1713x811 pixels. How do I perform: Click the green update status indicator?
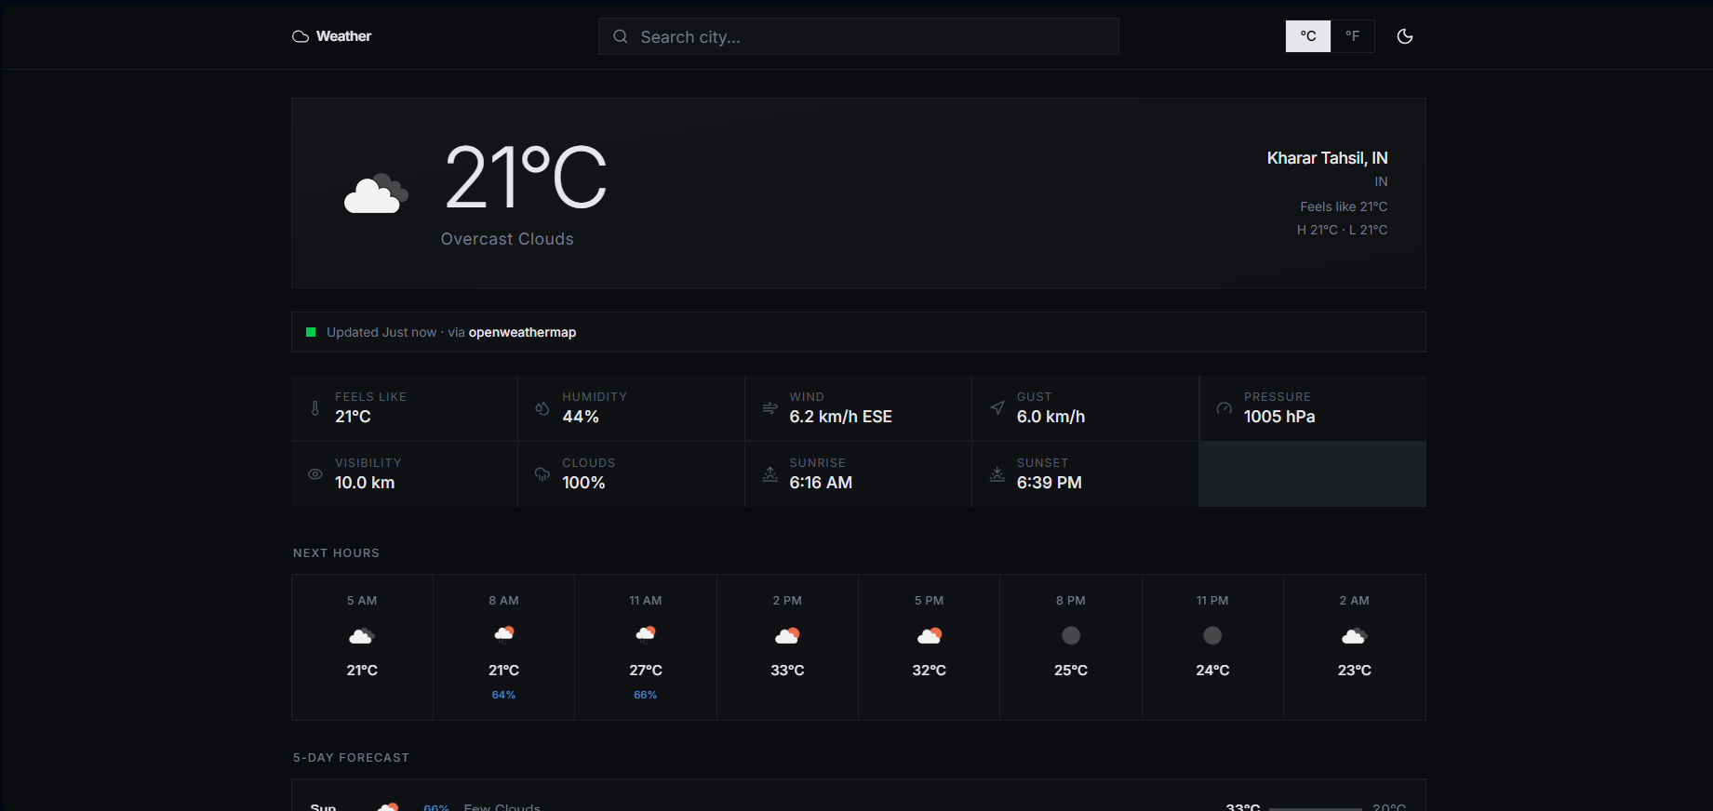click(311, 332)
